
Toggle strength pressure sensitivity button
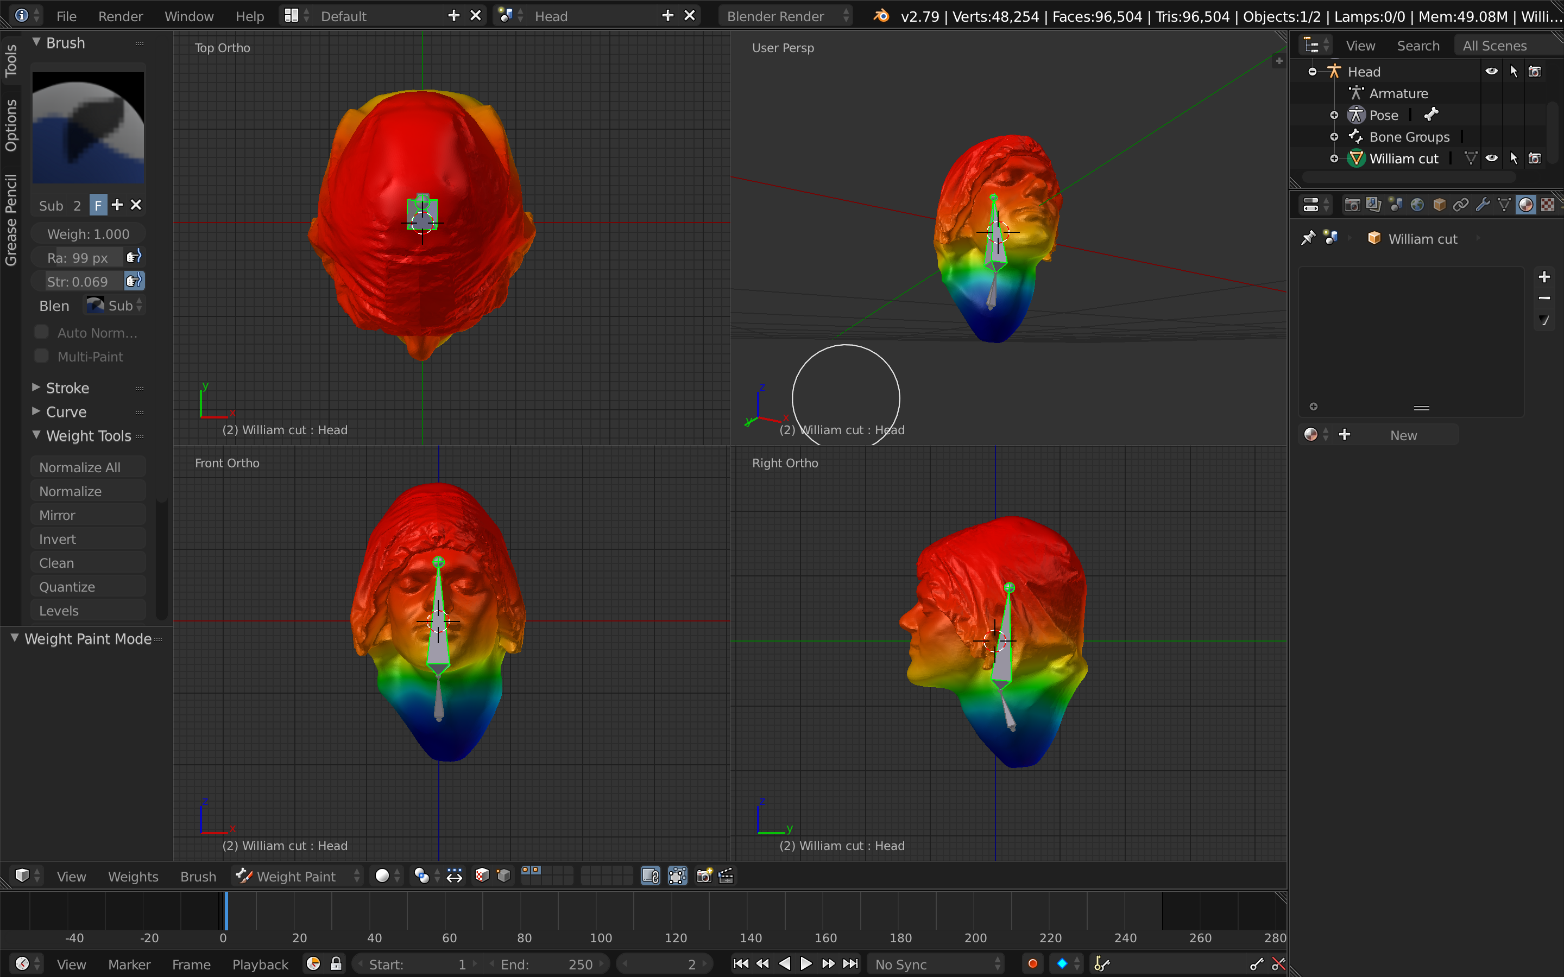(x=134, y=281)
